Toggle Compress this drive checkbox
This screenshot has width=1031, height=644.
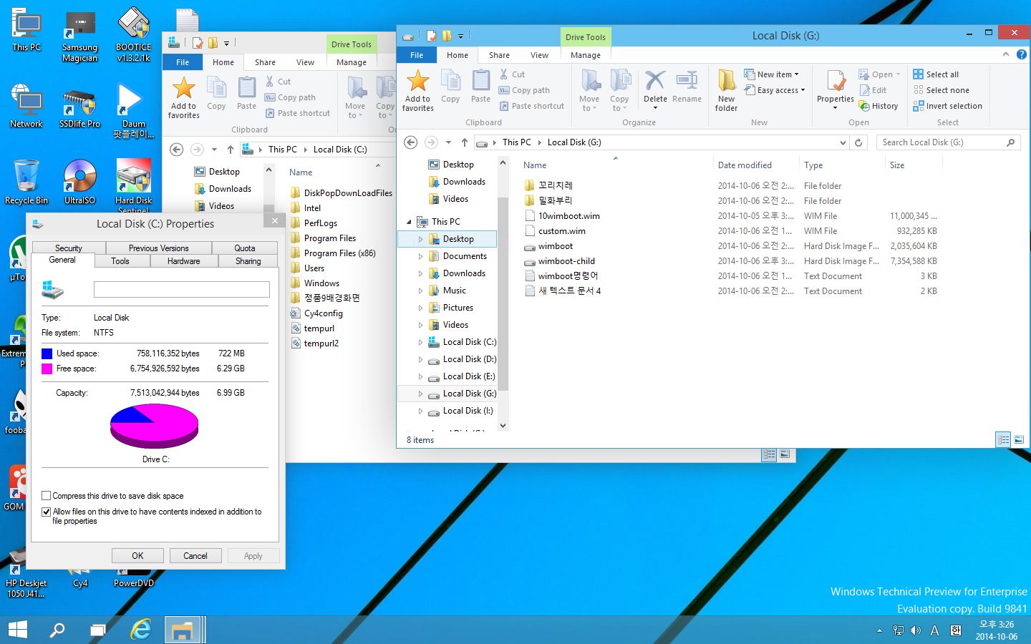[47, 496]
